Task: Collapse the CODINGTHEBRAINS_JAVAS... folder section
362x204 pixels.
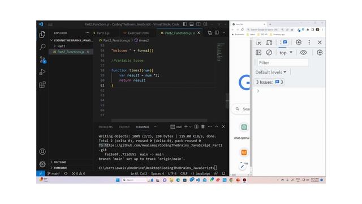Action: click(72, 40)
